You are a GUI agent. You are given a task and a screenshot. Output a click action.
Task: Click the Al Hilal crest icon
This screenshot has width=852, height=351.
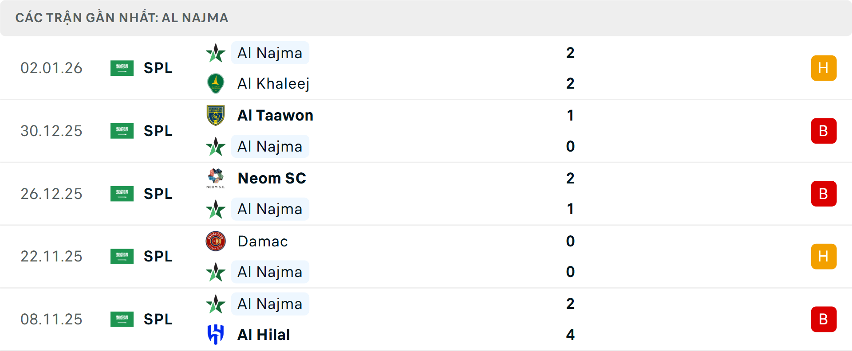(216, 335)
